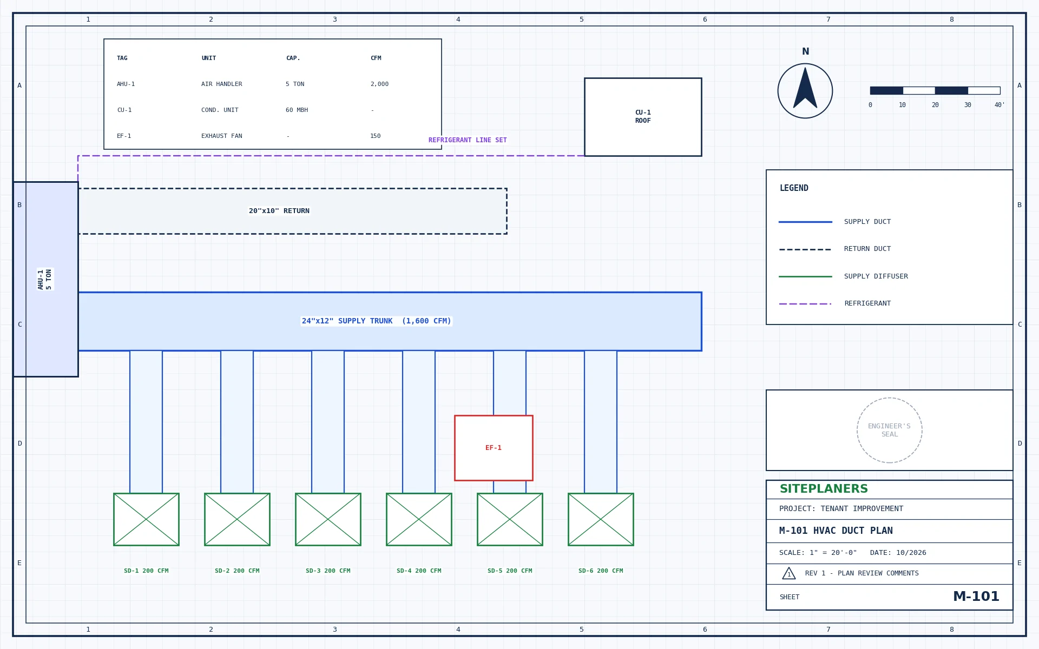
Task: Click the SD-6 200 CFM label
Action: point(601,571)
